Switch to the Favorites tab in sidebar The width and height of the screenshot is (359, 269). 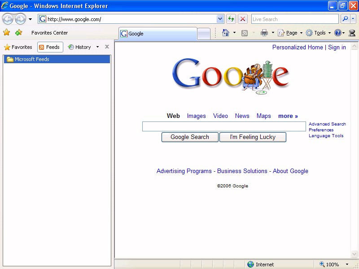pos(18,47)
